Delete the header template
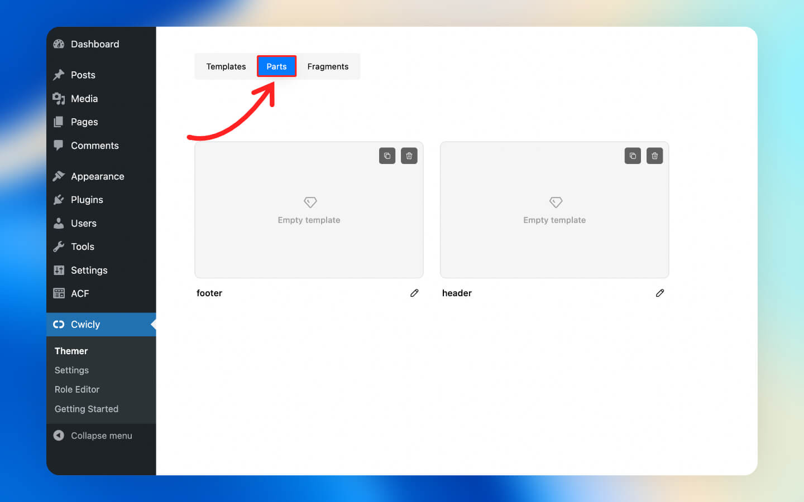Viewport: 804px width, 502px height. 655,156
